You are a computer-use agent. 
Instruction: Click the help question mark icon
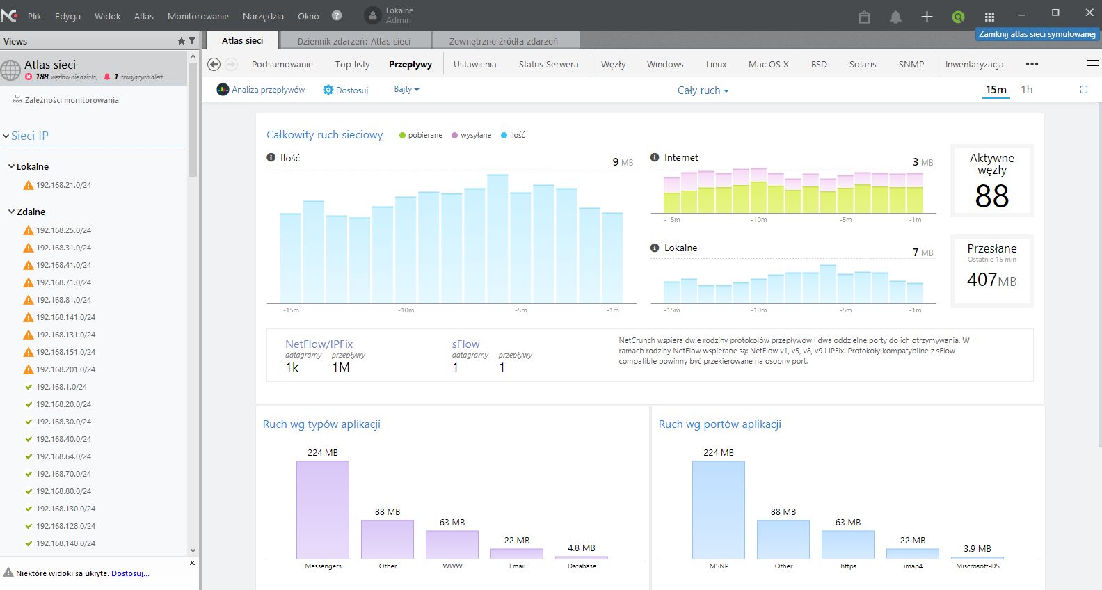point(337,15)
